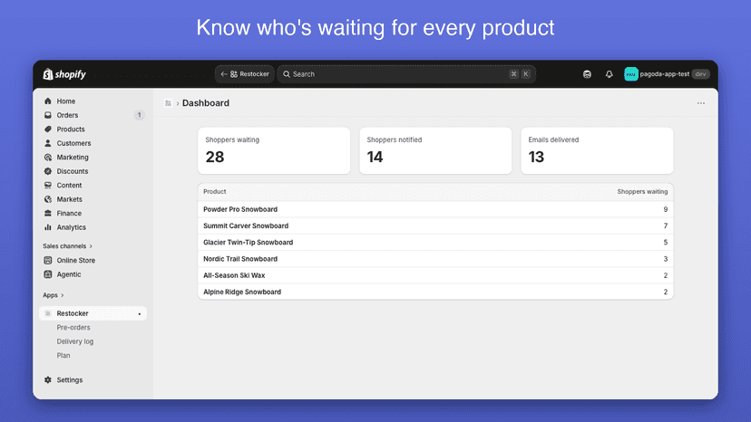Click the breadcrumb app icon before Dashboard

(168, 103)
